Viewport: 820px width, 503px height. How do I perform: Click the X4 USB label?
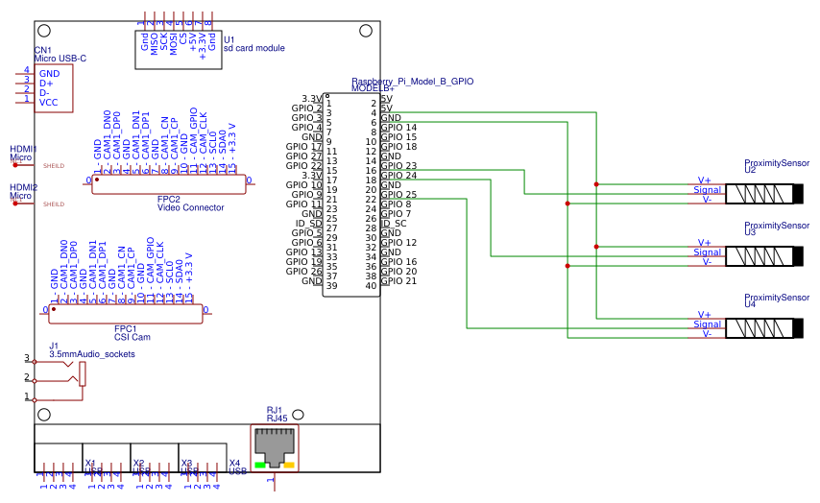(238, 467)
